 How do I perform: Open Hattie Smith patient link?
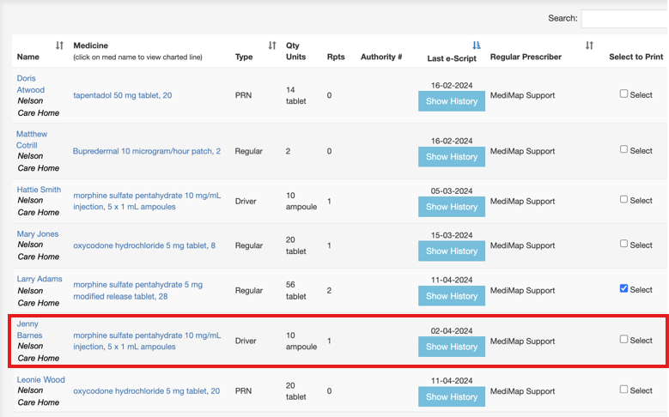[x=39, y=190]
